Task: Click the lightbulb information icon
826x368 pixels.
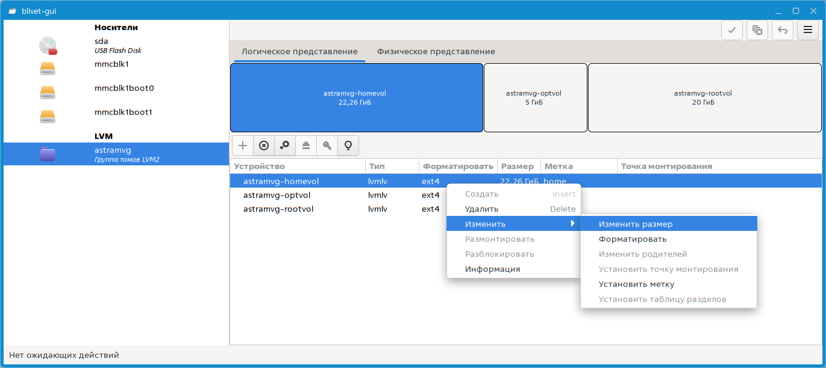Action: point(348,146)
